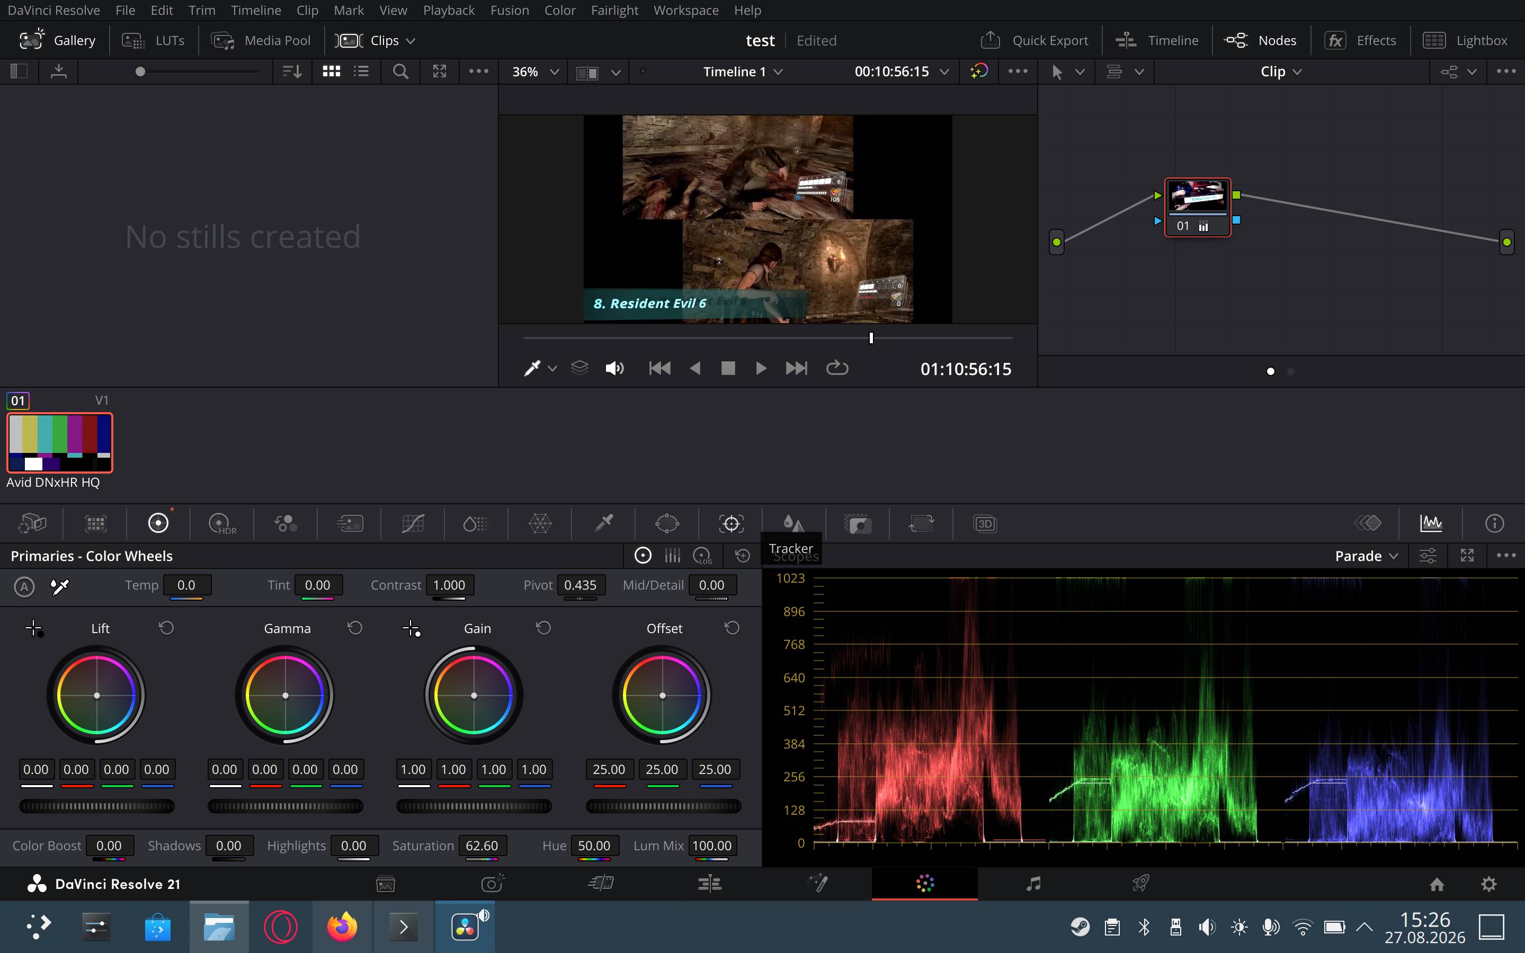The image size is (1525, 953).
Task: Open the Color Match palette
Action: 95,523
